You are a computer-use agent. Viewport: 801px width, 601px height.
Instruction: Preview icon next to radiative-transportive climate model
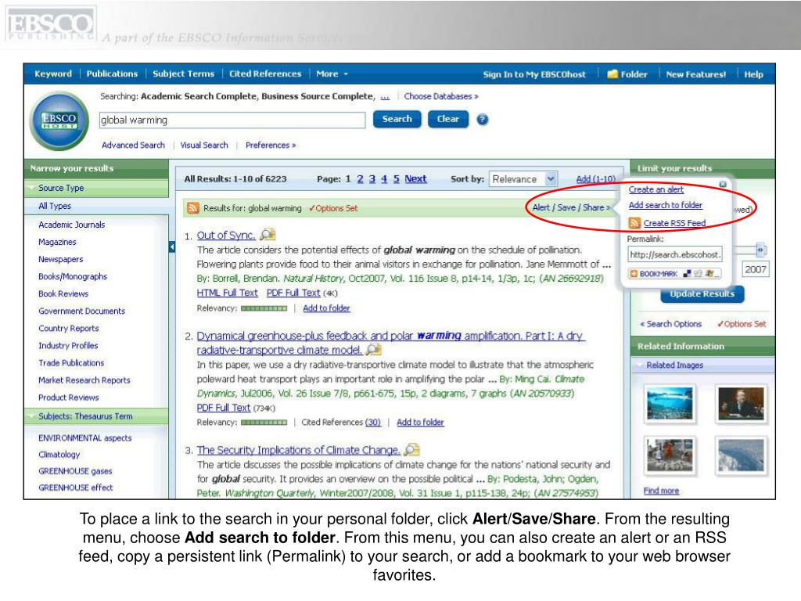click(374, 350)
